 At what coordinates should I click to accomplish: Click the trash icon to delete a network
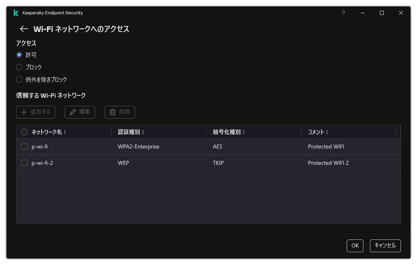coord(112,112)
